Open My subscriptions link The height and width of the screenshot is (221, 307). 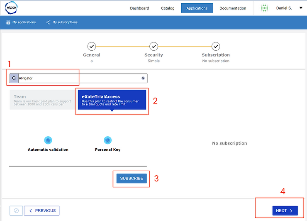coord(62,22)
